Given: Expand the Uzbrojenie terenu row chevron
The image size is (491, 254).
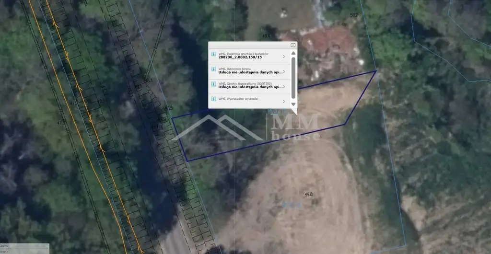Looking at the screenshot, I should click(284, 72).
